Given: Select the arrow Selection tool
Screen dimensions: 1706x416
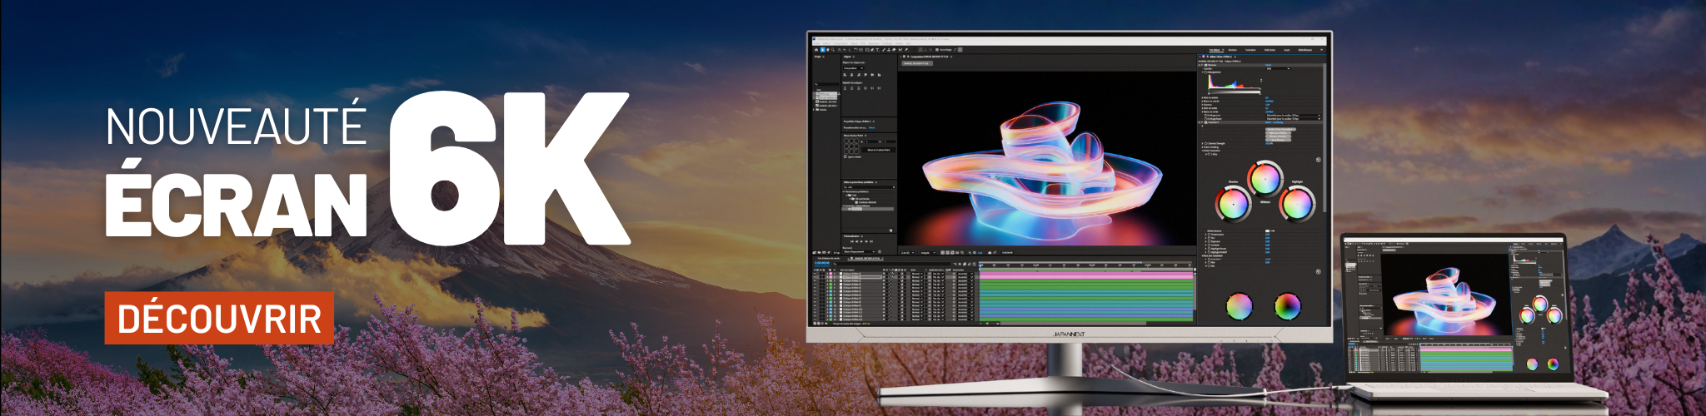Looking at the screenshot, I should [x=823, y=50].
